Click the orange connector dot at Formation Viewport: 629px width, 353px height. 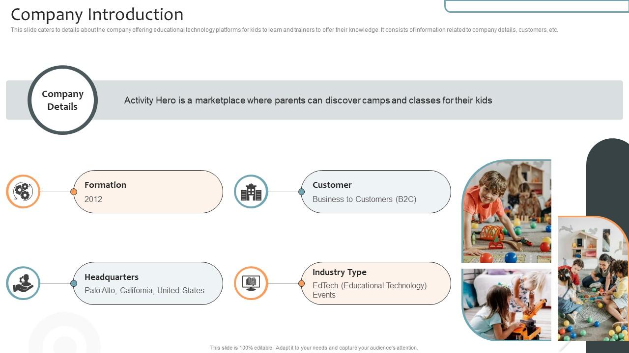click(74, 192)
